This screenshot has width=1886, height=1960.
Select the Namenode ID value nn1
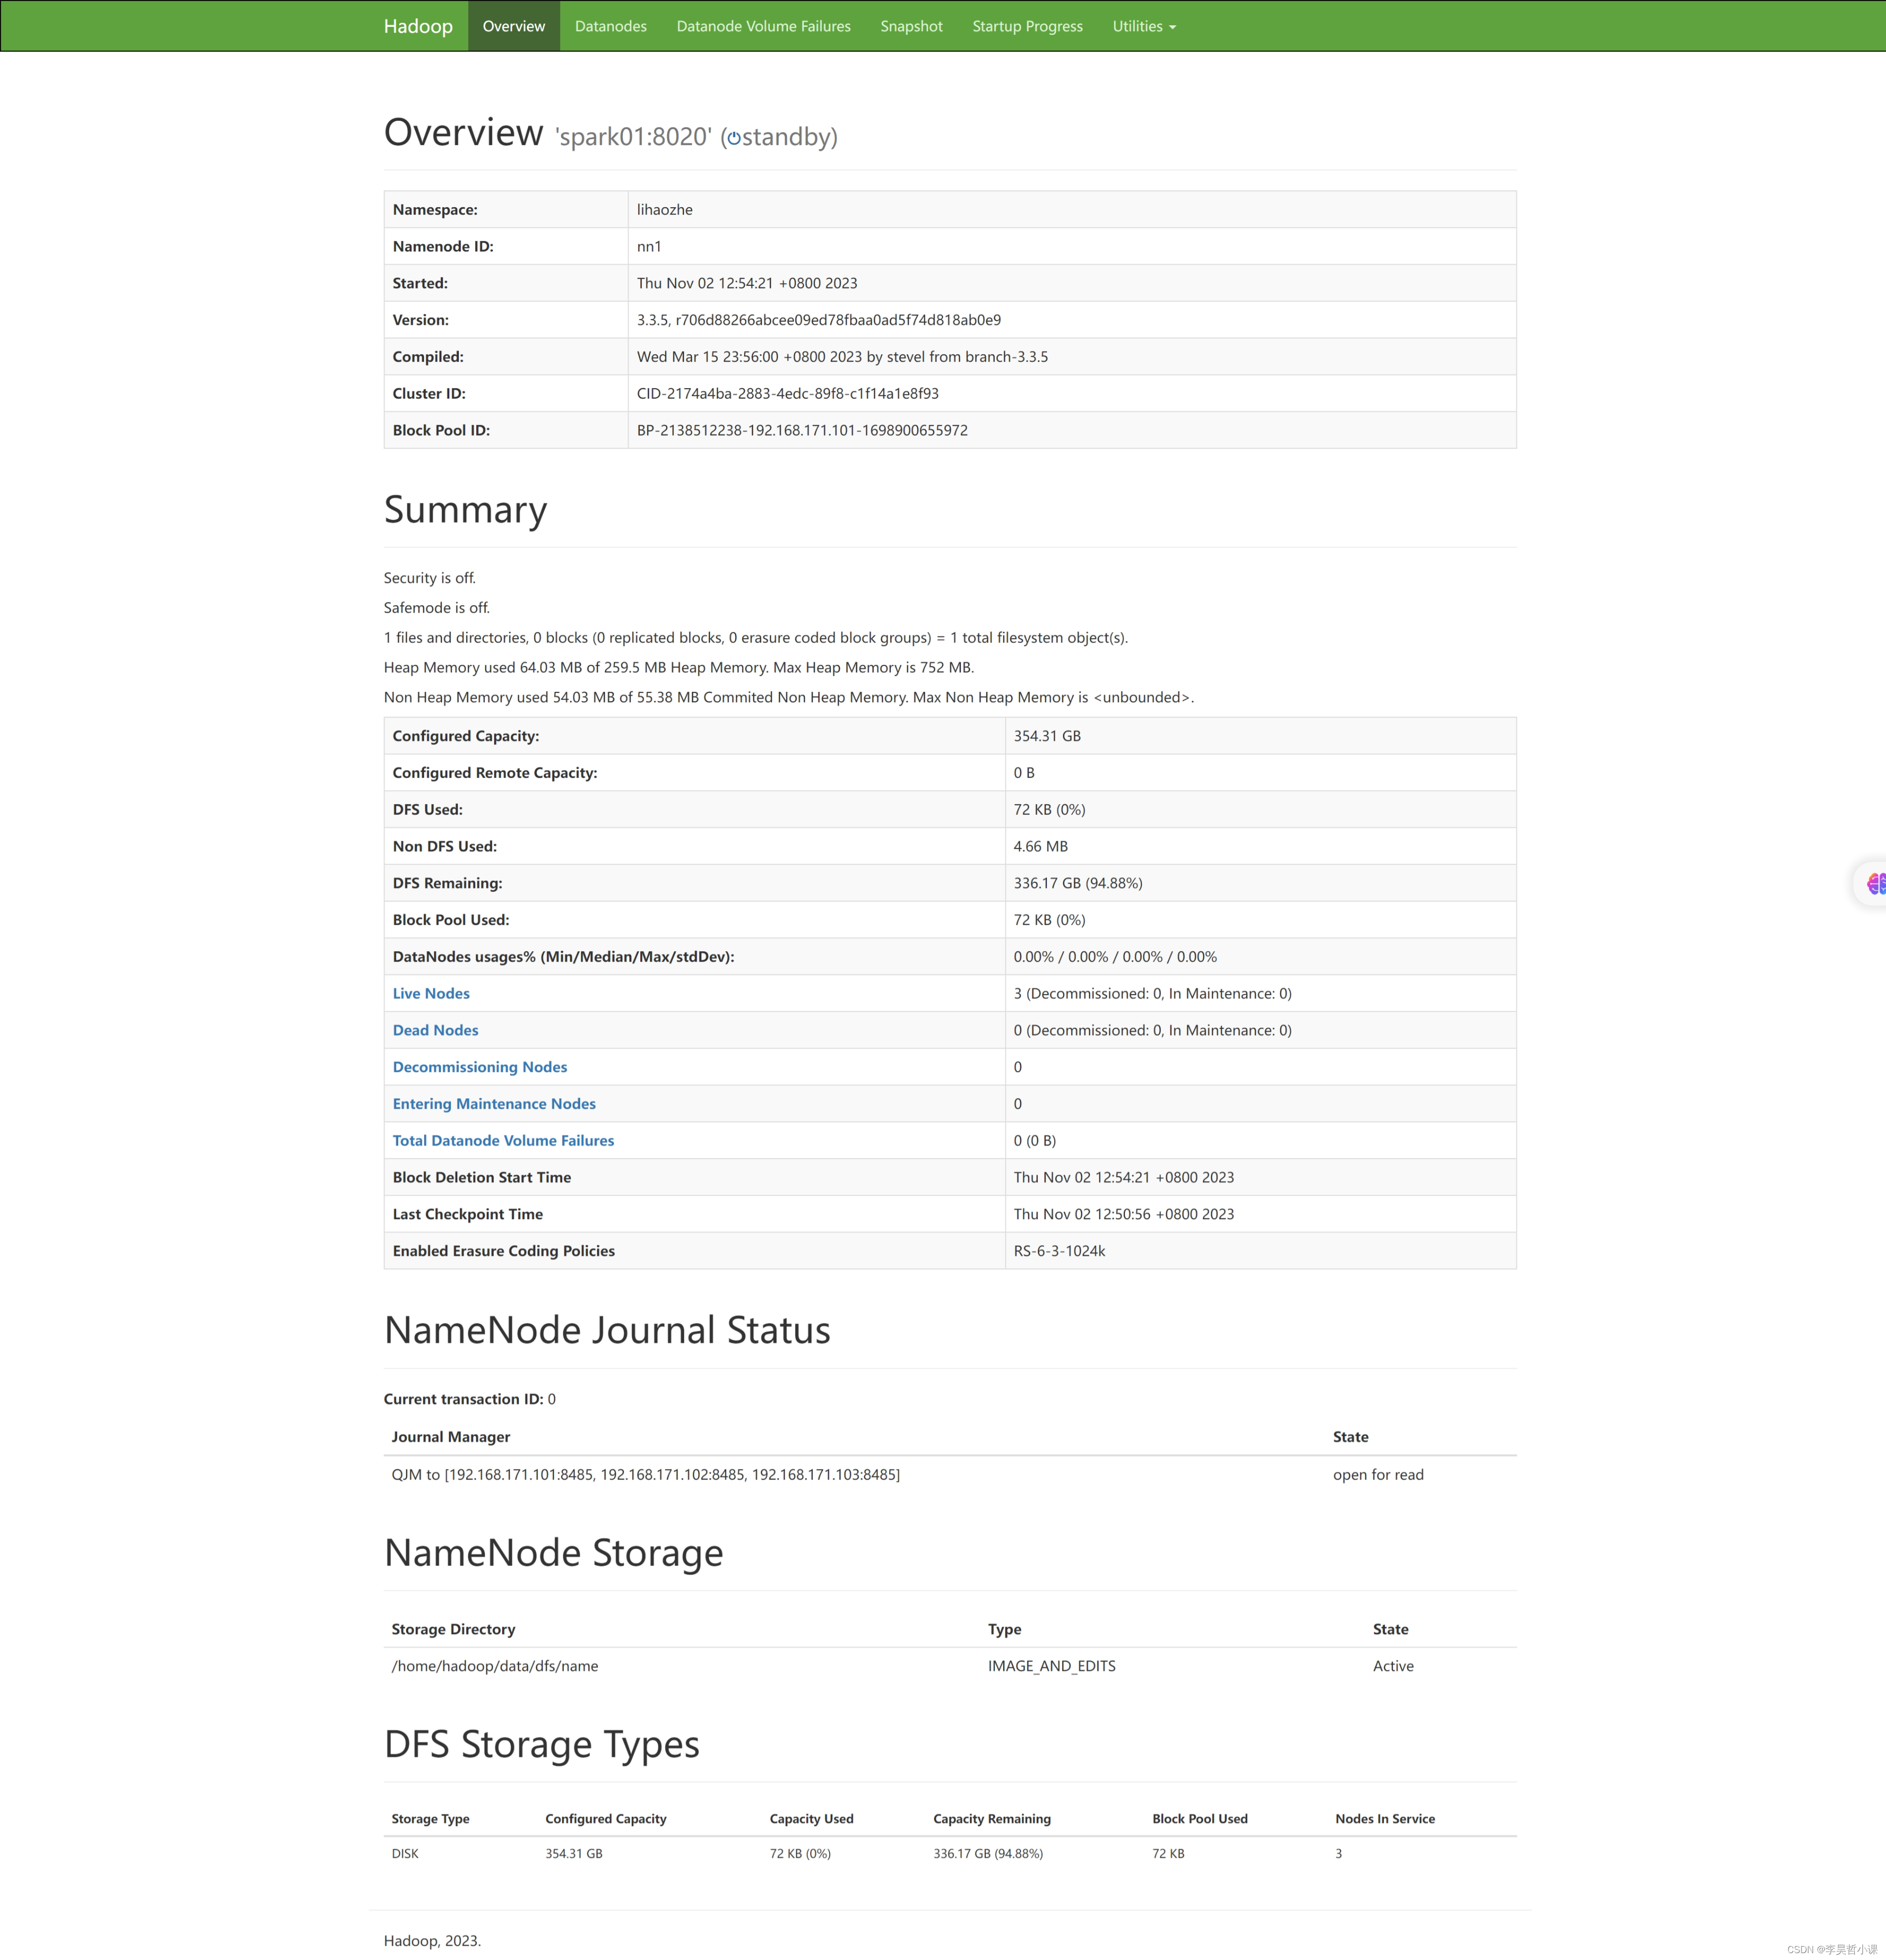coord(649,246)
